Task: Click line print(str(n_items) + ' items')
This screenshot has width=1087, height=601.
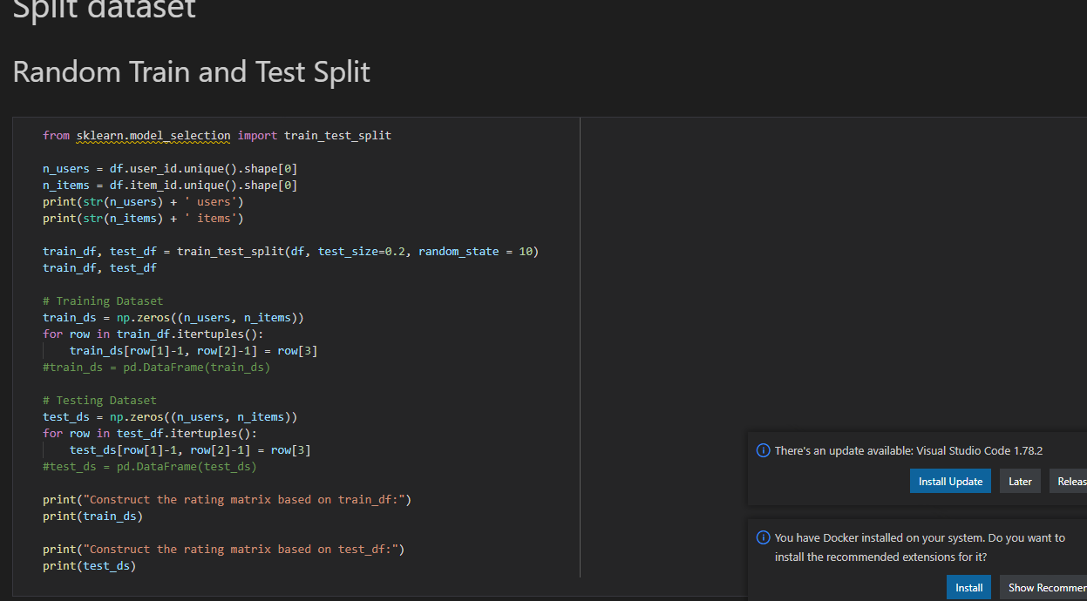Action: [x=144, y=218]
